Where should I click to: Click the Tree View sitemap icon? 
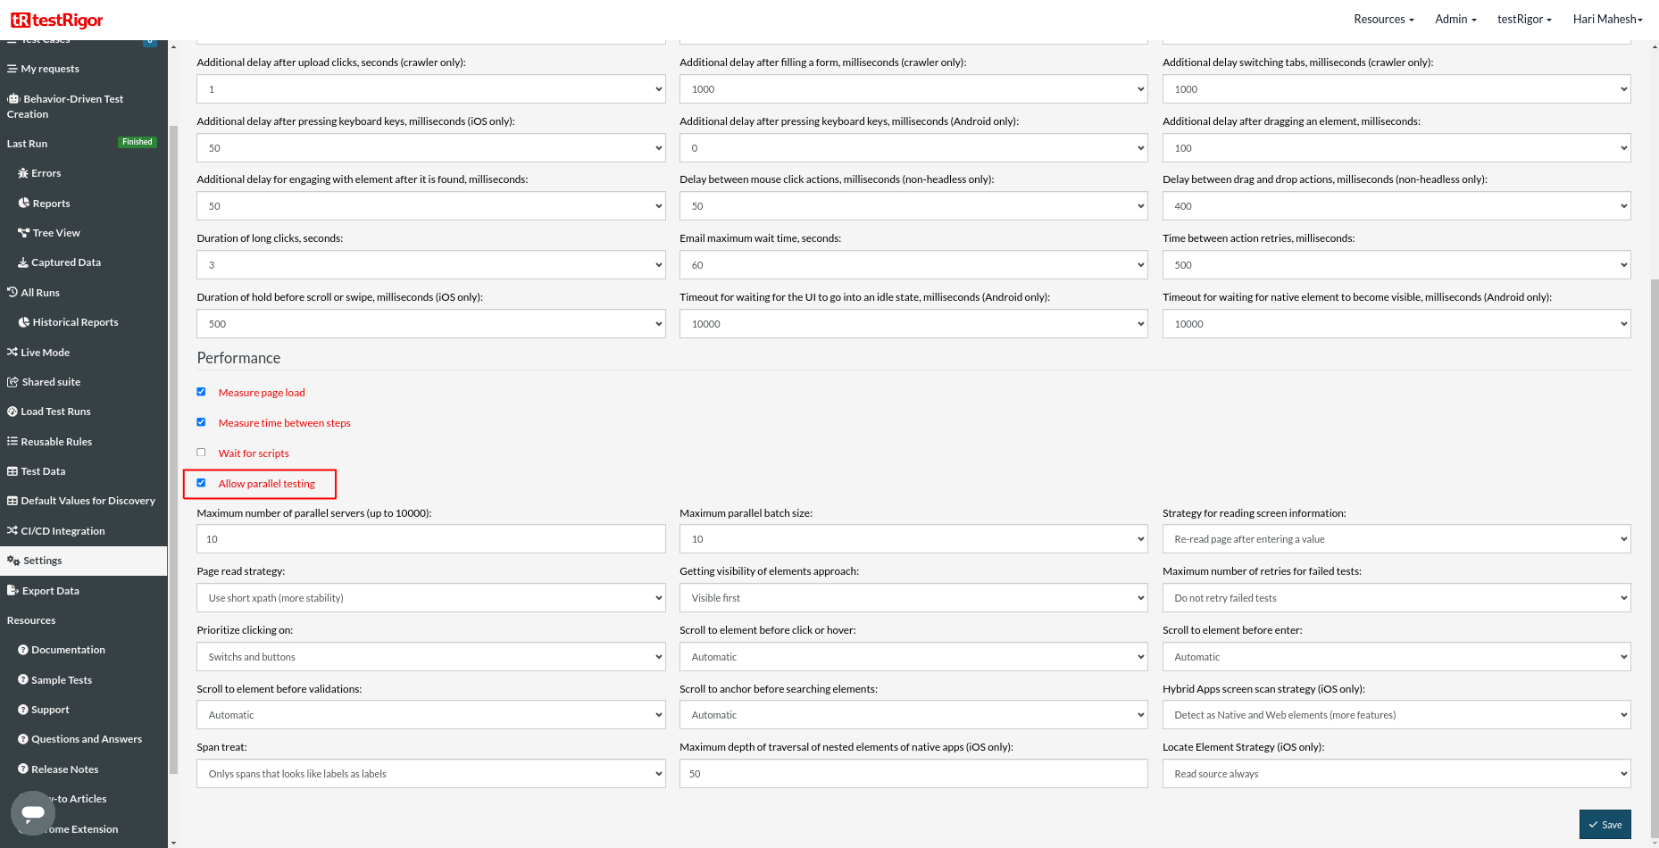click(24, 233)
